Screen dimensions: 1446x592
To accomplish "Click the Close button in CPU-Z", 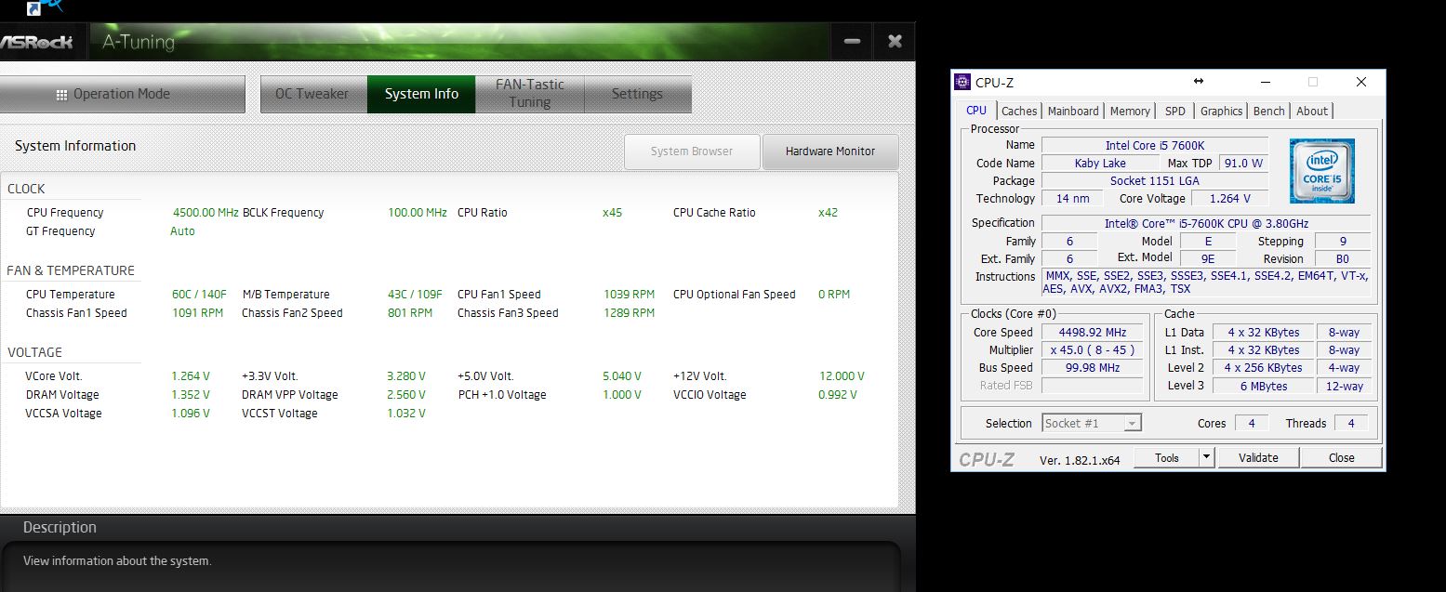I will tap(1341, 457).
